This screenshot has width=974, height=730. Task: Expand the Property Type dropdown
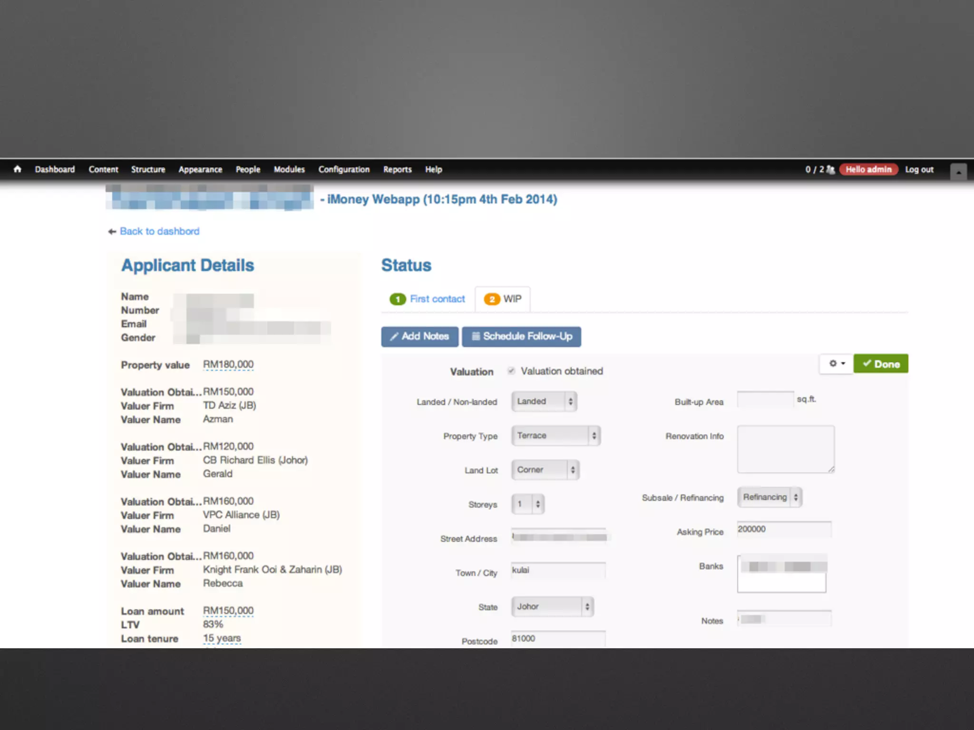point(555,436)
